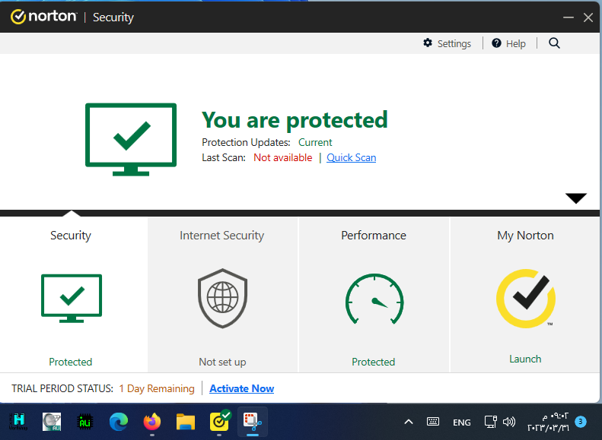
Task: Open Microsoft Edge from the taskbar
Action: pos(119,422)
